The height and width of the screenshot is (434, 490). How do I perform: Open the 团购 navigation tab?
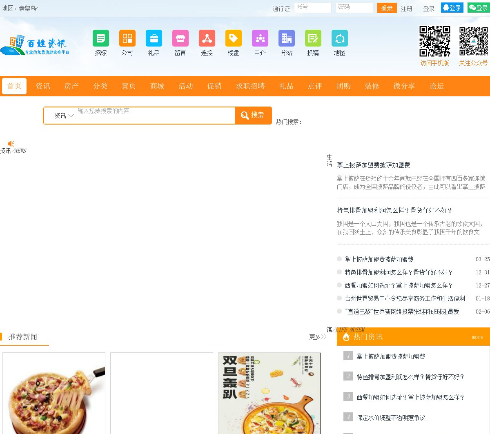click(343, 86)
